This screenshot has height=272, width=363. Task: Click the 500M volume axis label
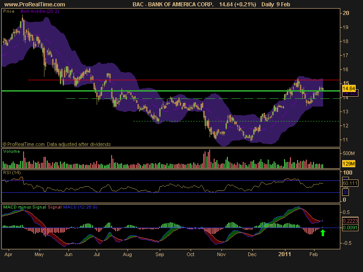click(x=348, y=153)
